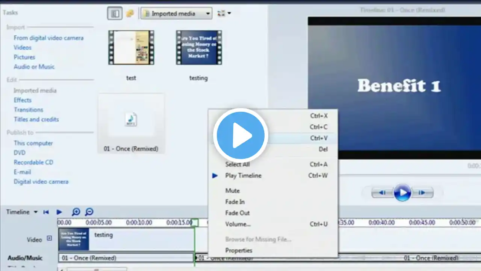Viewport: 481px width, 271px height.
Task: Open the Imported media location dropdown
Action: tap(176, 14)
